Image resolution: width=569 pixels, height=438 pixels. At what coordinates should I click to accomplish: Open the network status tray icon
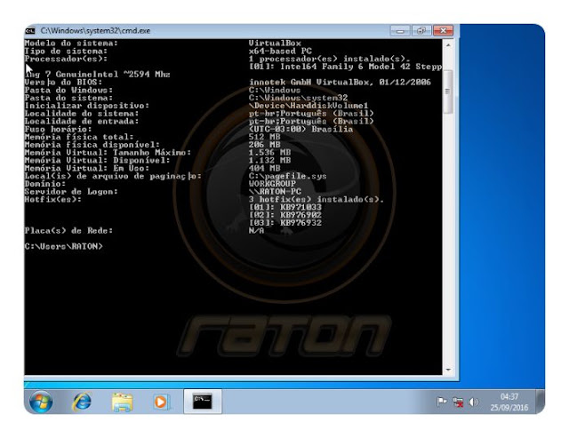458,402
